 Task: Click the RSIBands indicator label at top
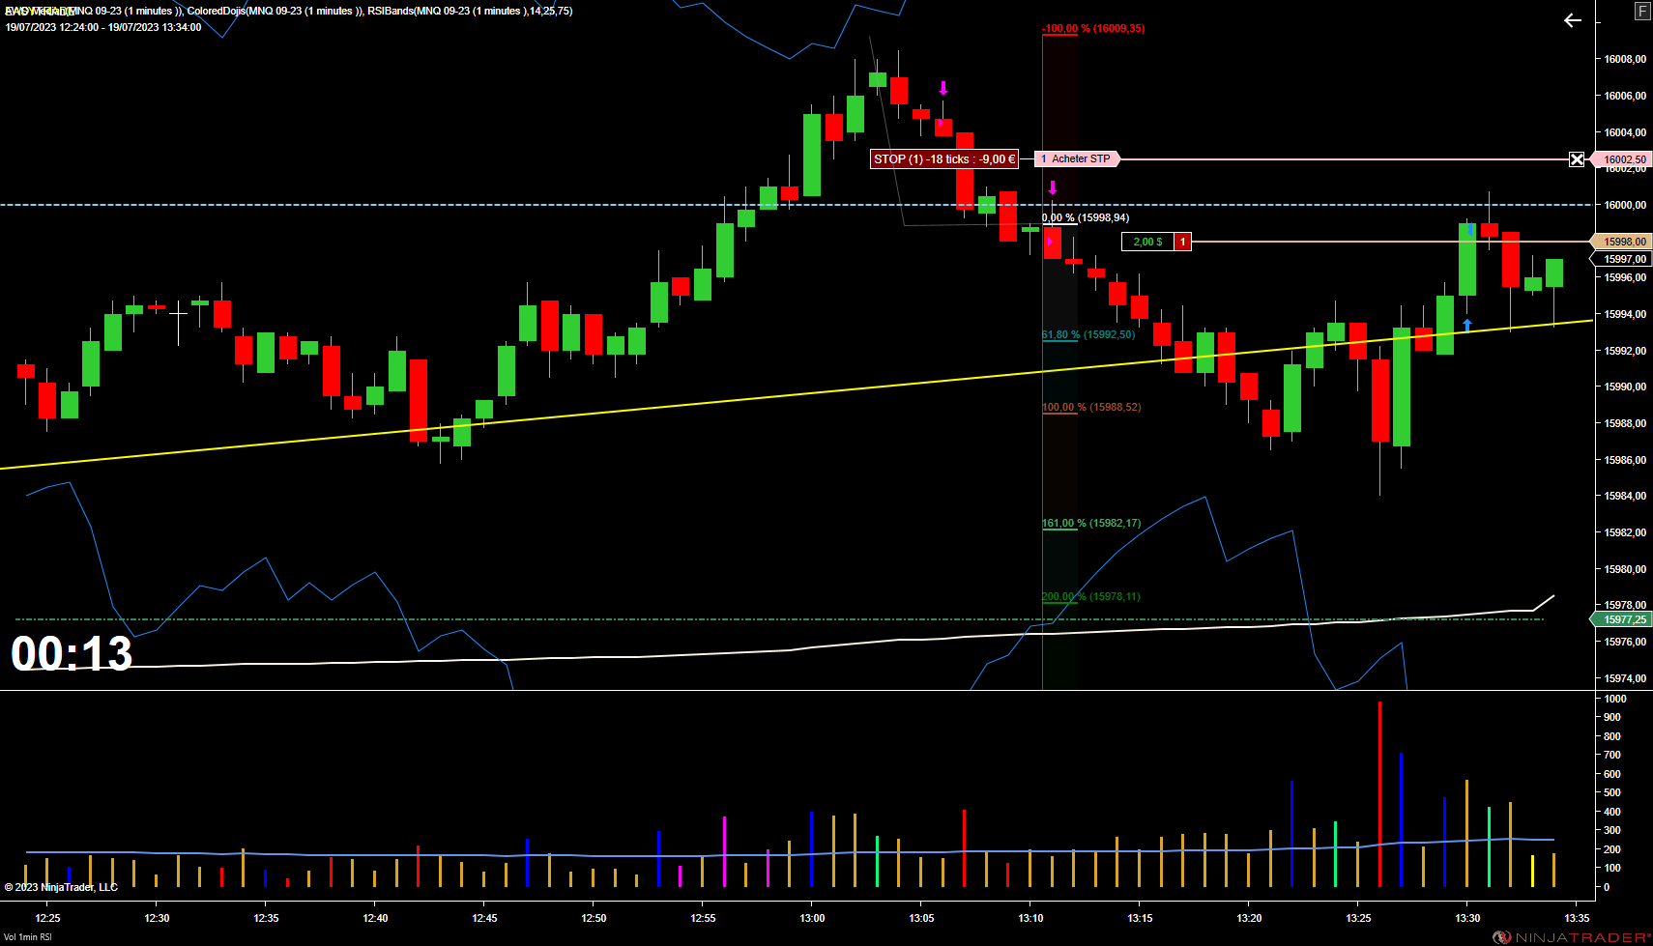470,11
